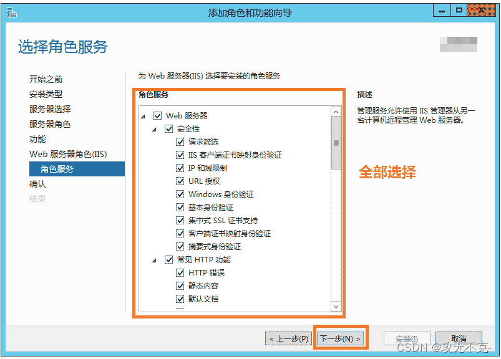Go to the 安装类型 wizard step

[46, 94]
